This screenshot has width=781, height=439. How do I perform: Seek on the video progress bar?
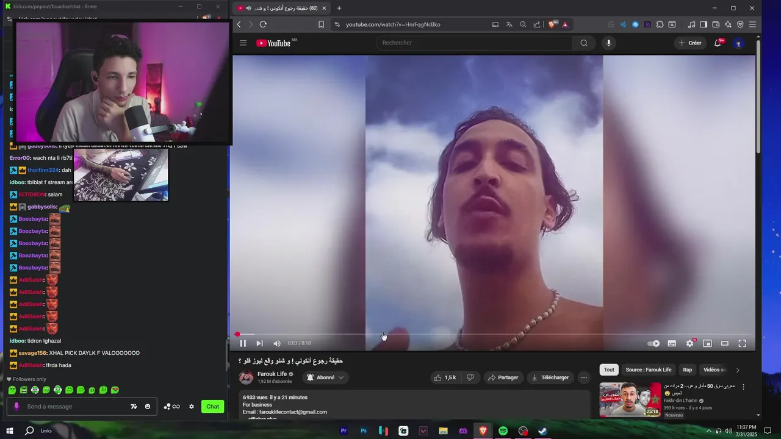494,334
